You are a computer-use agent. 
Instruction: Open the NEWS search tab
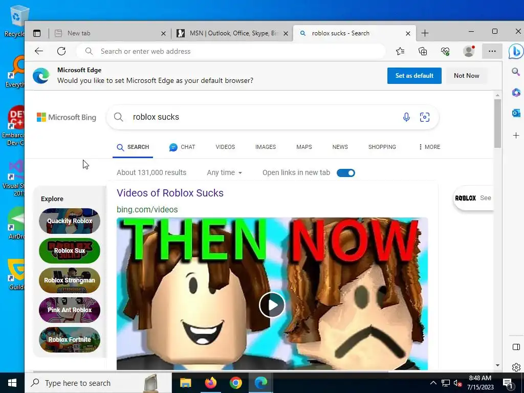[340, 147]
